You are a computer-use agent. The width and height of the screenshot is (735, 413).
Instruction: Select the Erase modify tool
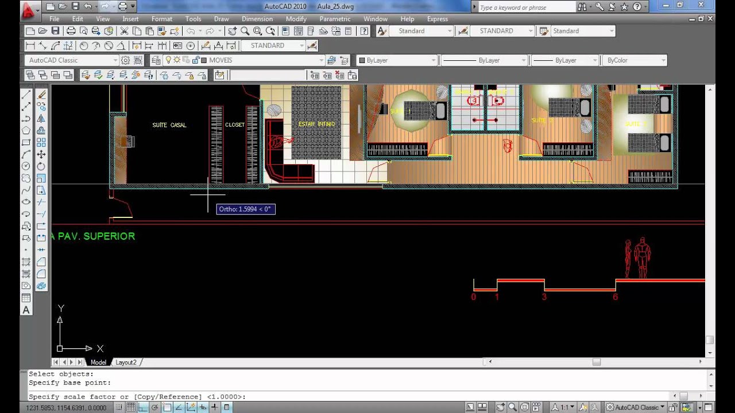click(41, 95)
